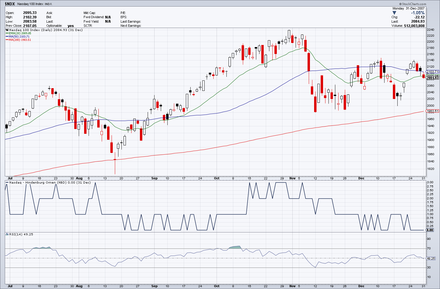Click 'Dec' on the bottom date axis
440x289 pixels.
361,286
